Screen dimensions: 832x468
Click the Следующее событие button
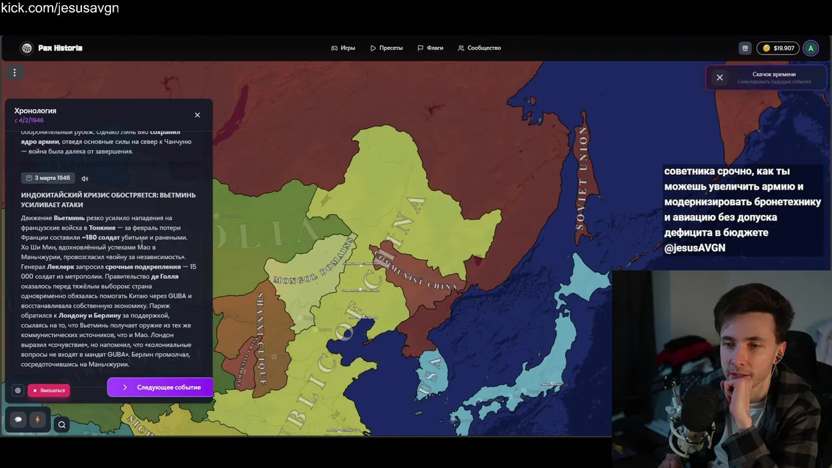(x=160, y=387)
